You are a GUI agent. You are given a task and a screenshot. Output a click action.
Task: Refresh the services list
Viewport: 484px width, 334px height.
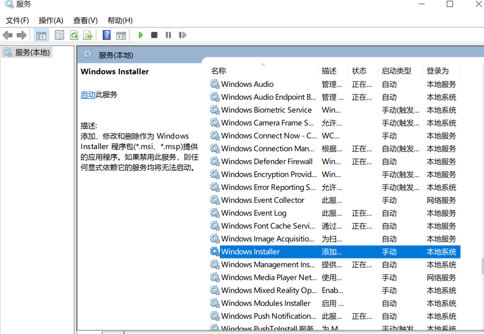click(x=74, y=35)
